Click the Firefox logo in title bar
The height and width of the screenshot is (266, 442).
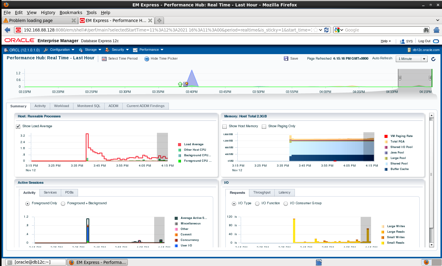click(6, 4)
